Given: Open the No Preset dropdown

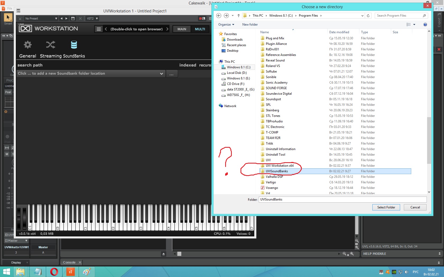Looking at the screenshot, I should click(41, 18).
